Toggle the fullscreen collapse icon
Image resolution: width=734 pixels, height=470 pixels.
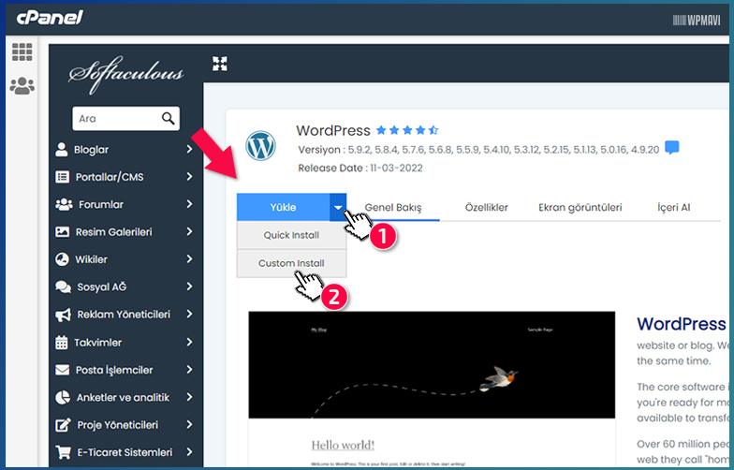219,64
